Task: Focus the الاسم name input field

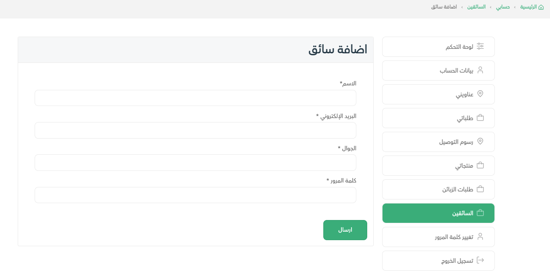Action: click(x=195, y=98)
